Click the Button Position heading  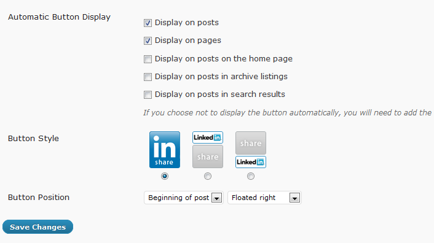[x=39, y=198]
